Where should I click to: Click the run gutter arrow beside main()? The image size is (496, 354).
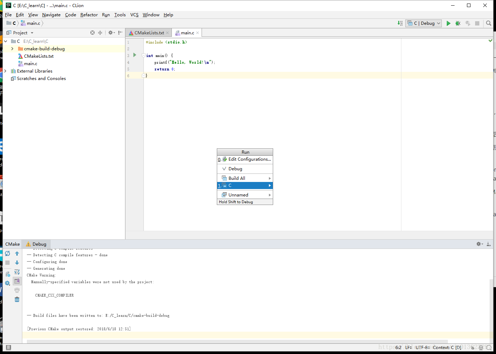click(135, 55)
